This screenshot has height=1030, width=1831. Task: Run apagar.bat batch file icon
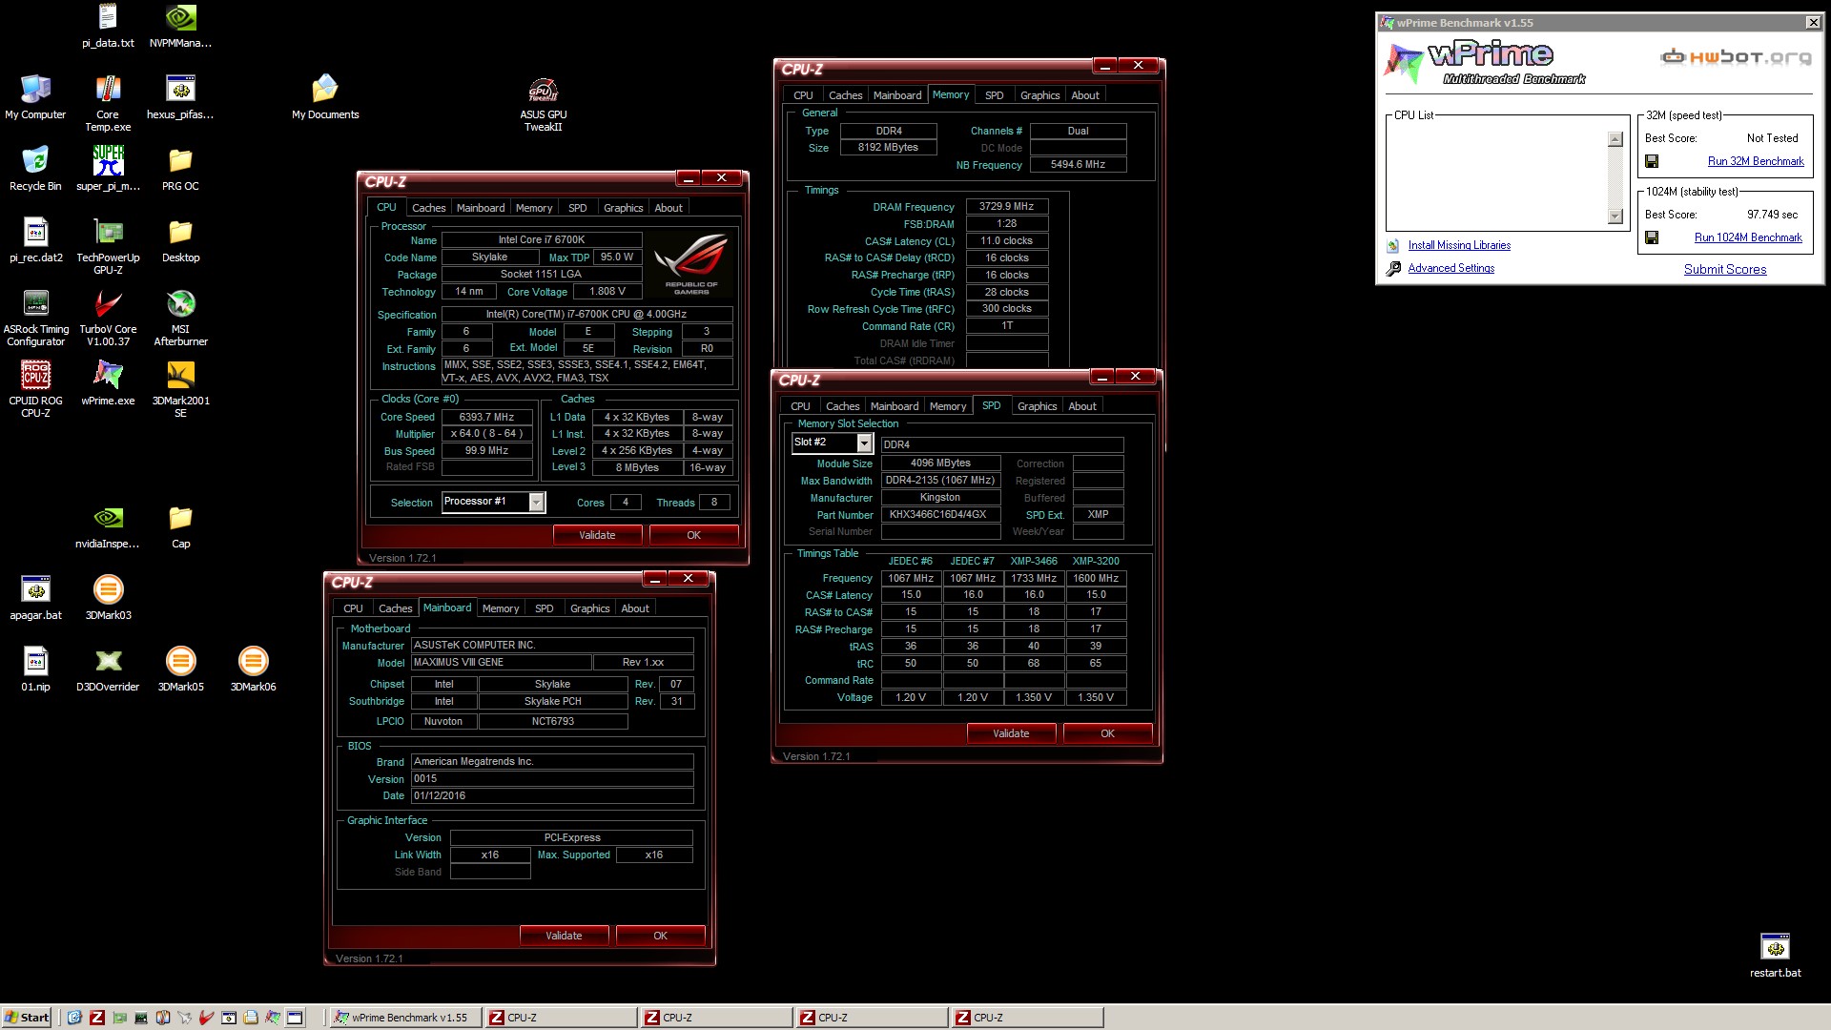coord(35,597)
